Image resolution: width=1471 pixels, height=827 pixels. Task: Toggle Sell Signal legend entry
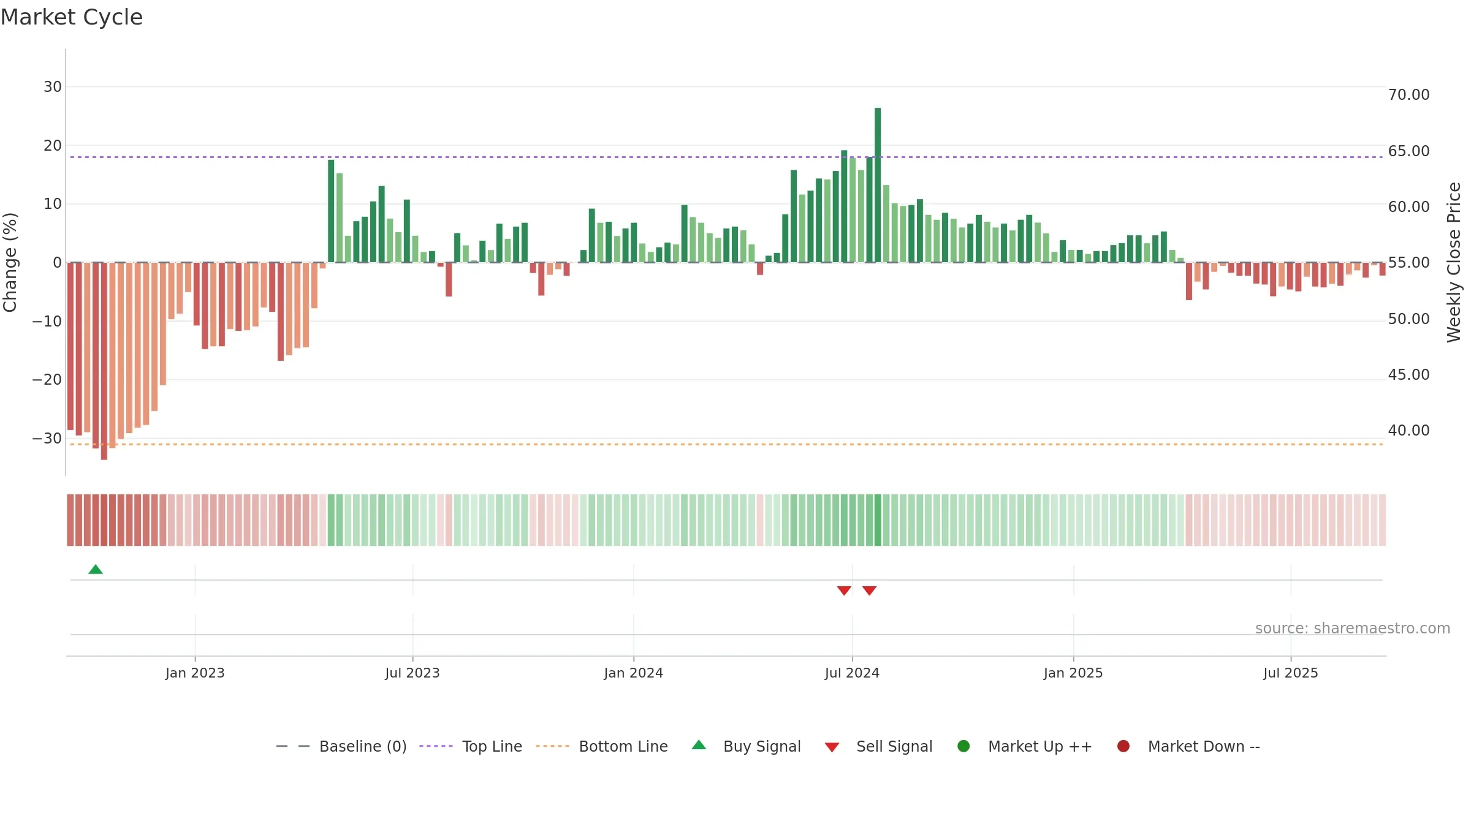tap(878, 747)
